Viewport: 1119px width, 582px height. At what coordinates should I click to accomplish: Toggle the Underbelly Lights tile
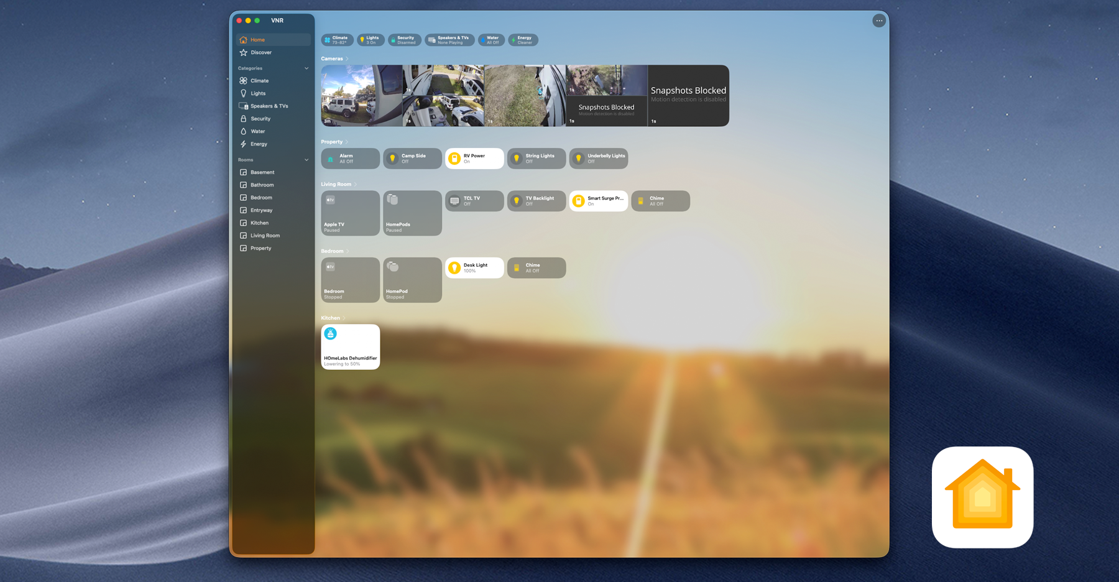pos(599,159)
